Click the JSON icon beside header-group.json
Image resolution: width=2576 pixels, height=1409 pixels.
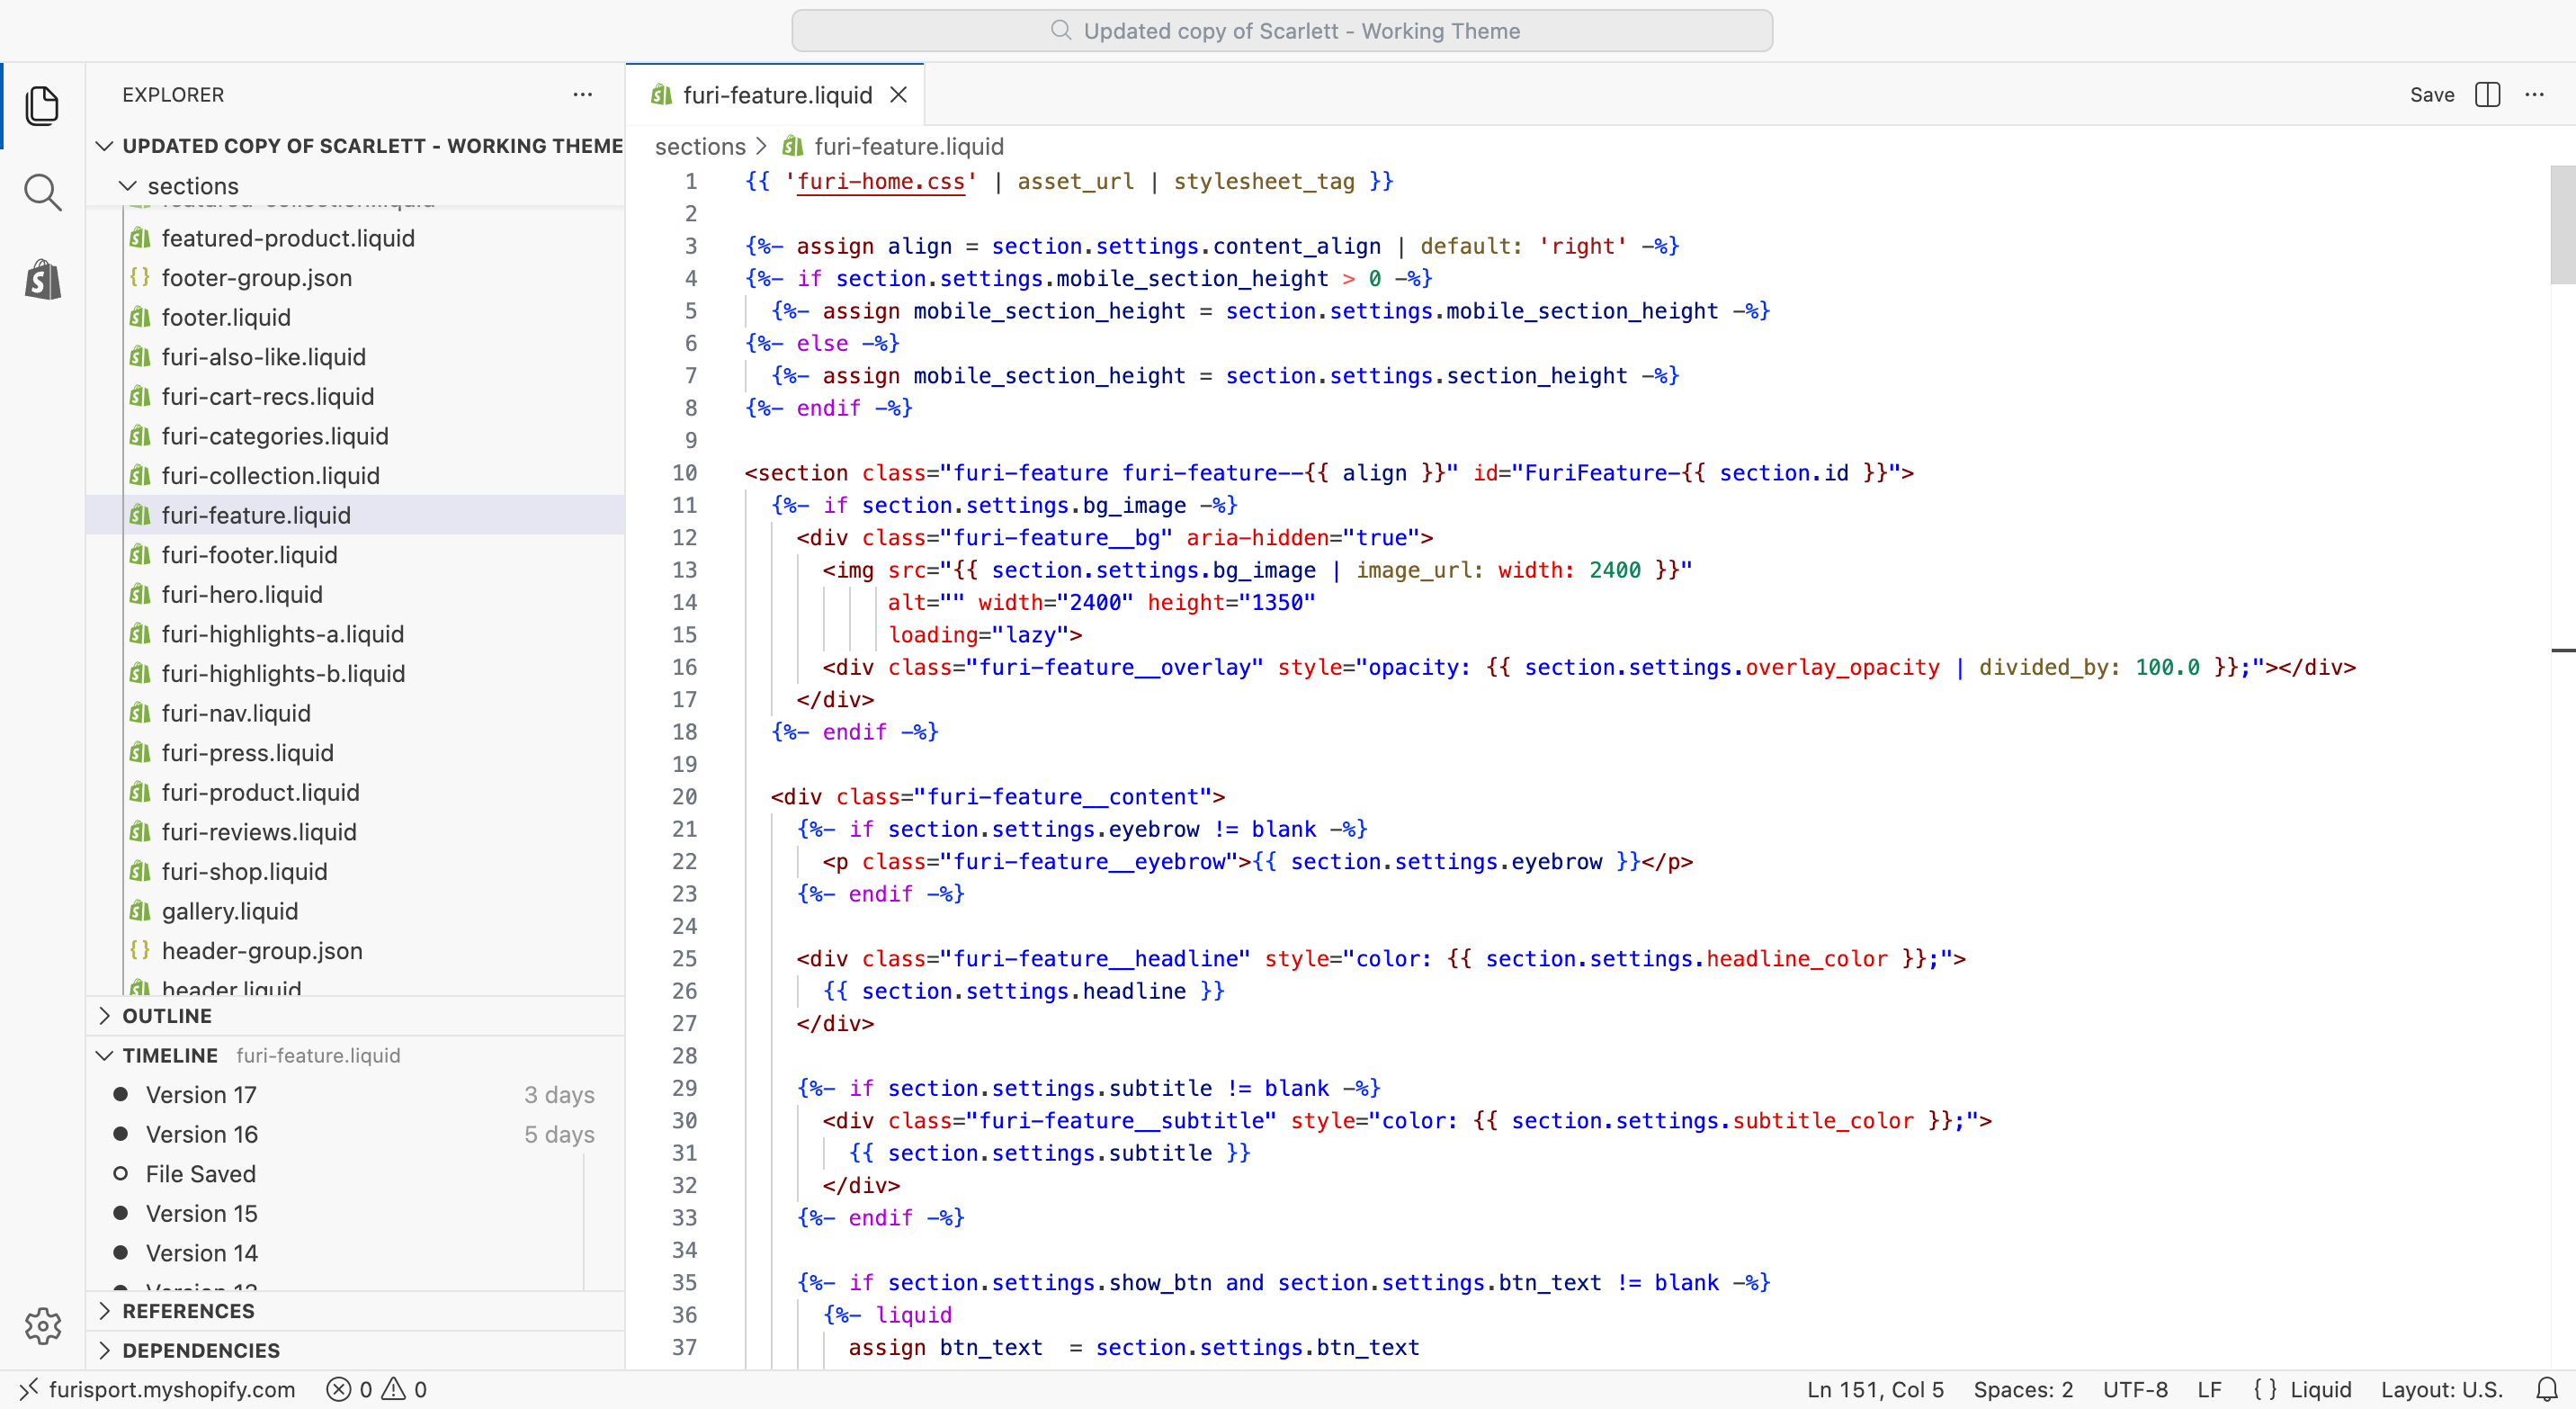[x=140, y=950]
